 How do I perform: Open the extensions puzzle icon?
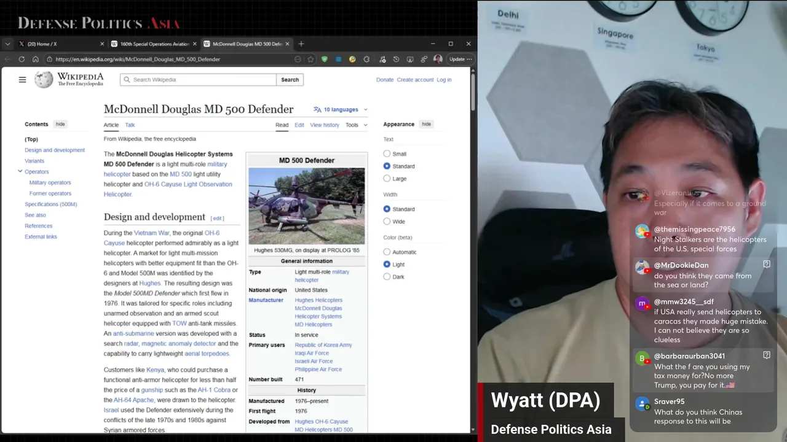[x=366, y=60]
